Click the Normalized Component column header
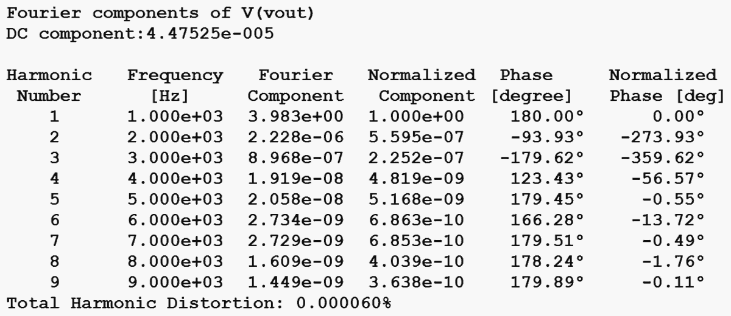The image size is (731, 316). point(422,86)
